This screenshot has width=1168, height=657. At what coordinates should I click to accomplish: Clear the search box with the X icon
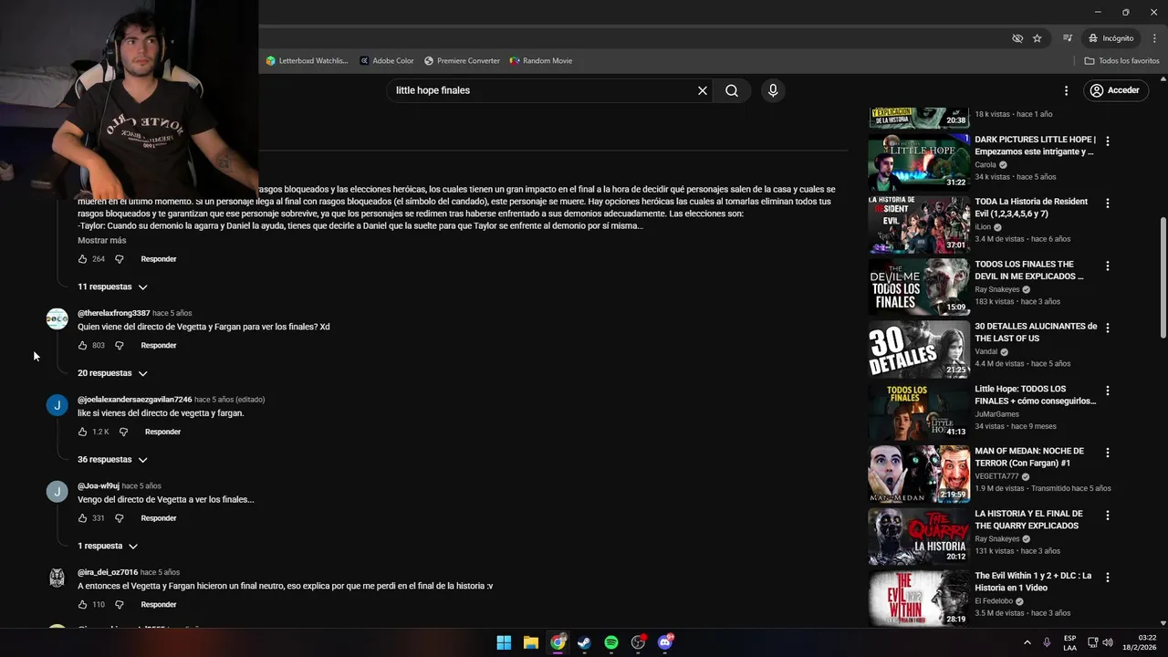(703, 90)
